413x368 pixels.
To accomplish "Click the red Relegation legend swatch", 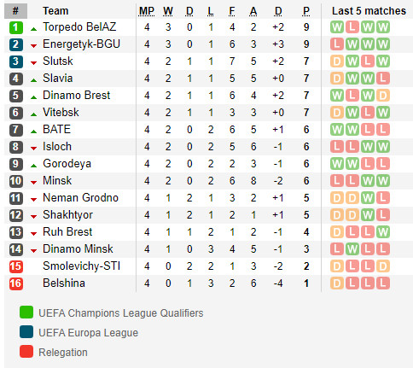I will [x=26, y=351].
